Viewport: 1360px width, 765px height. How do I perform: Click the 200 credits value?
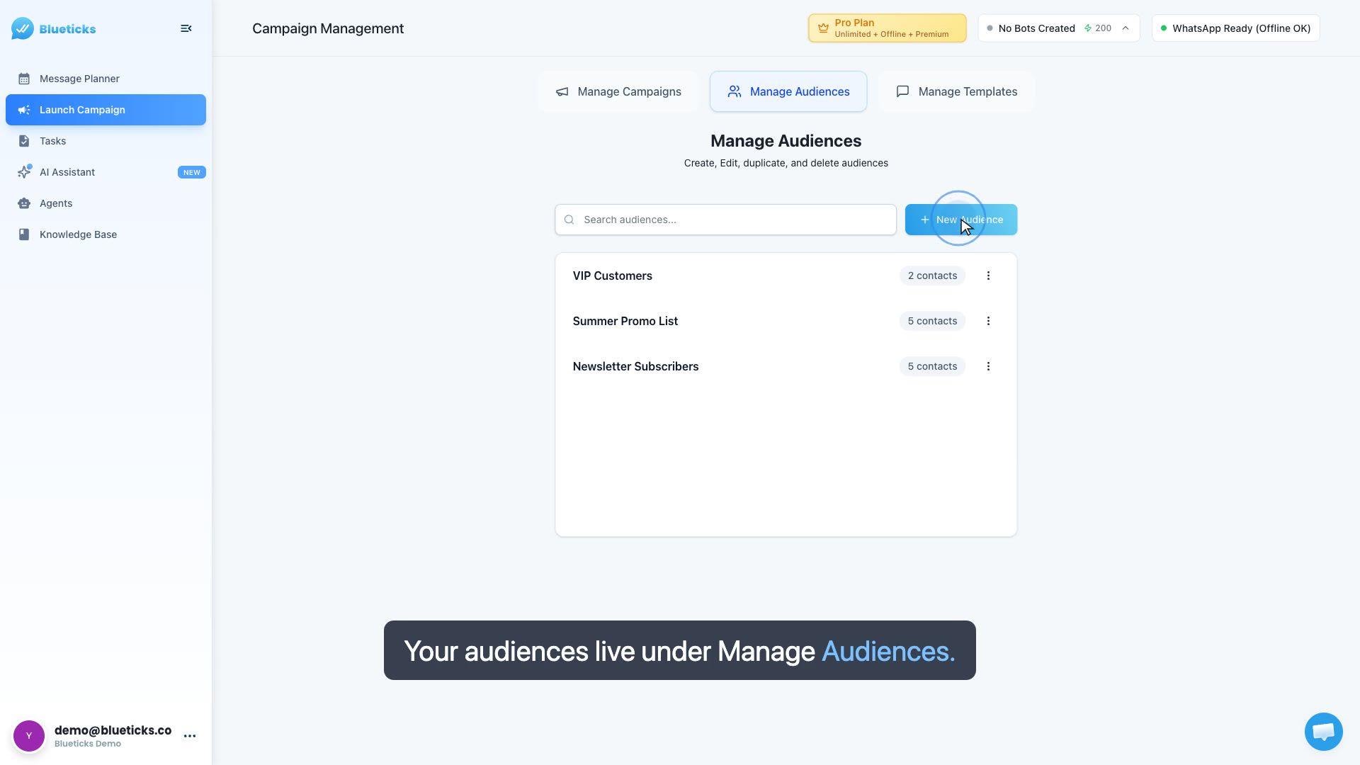[1103, 28]
